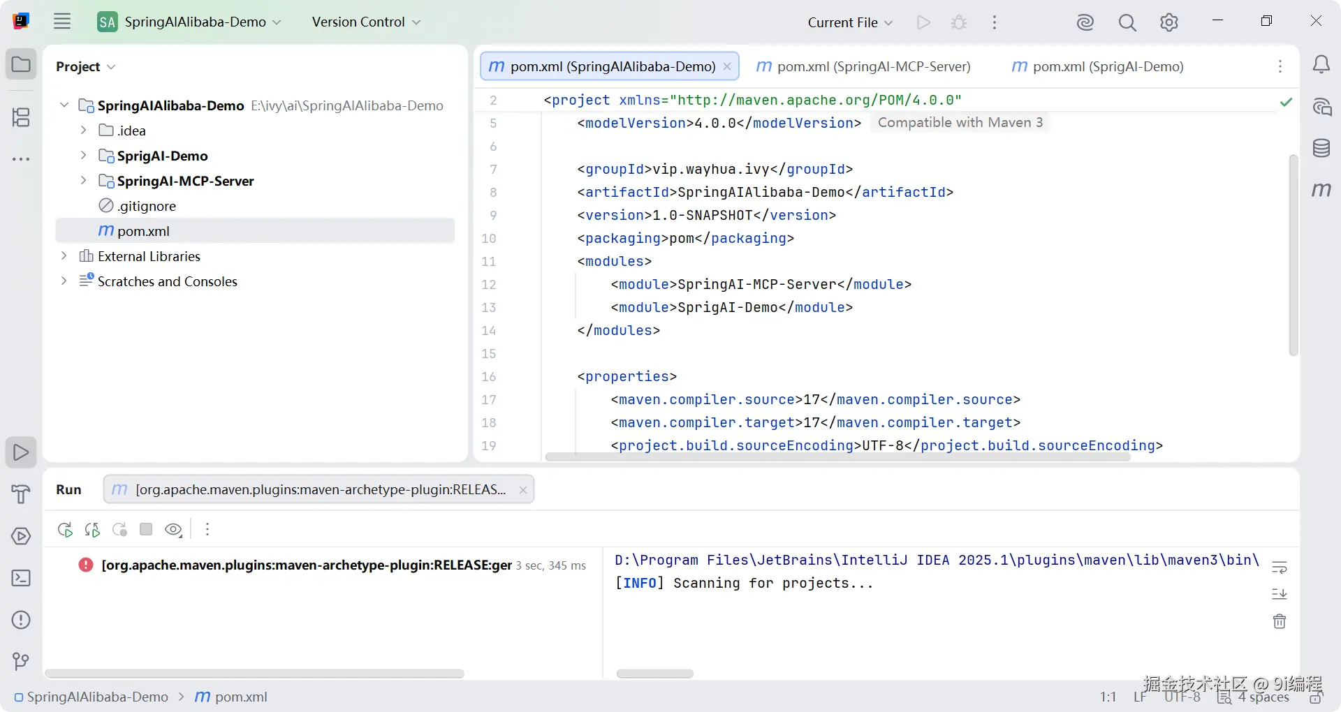Rerun the Maven archetype task

(65, 530)
